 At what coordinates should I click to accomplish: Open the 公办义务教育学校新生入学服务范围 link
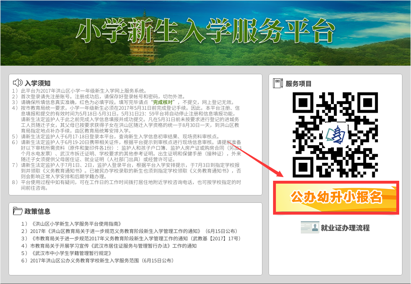(102, 261)
